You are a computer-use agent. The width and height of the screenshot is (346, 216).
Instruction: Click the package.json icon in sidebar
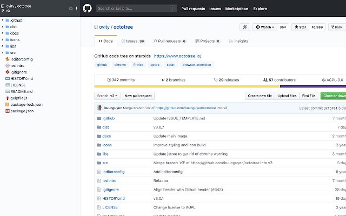8,111
